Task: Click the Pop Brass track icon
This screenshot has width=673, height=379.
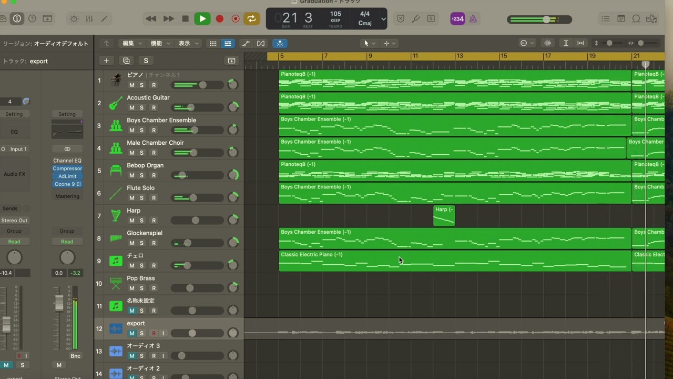Action: (116, 284)
